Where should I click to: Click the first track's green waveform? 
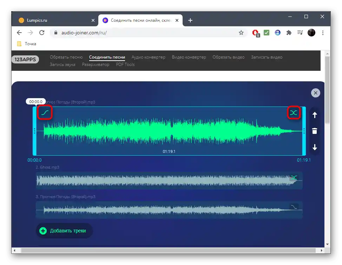pyautogui.click(x=169, y=131)
